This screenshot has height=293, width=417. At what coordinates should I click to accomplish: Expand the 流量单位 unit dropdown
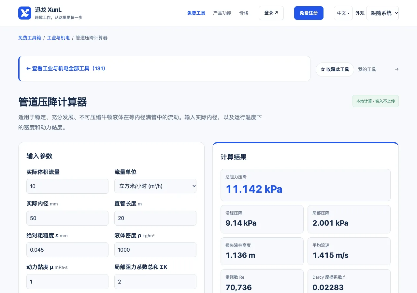(x=155, y=186)
